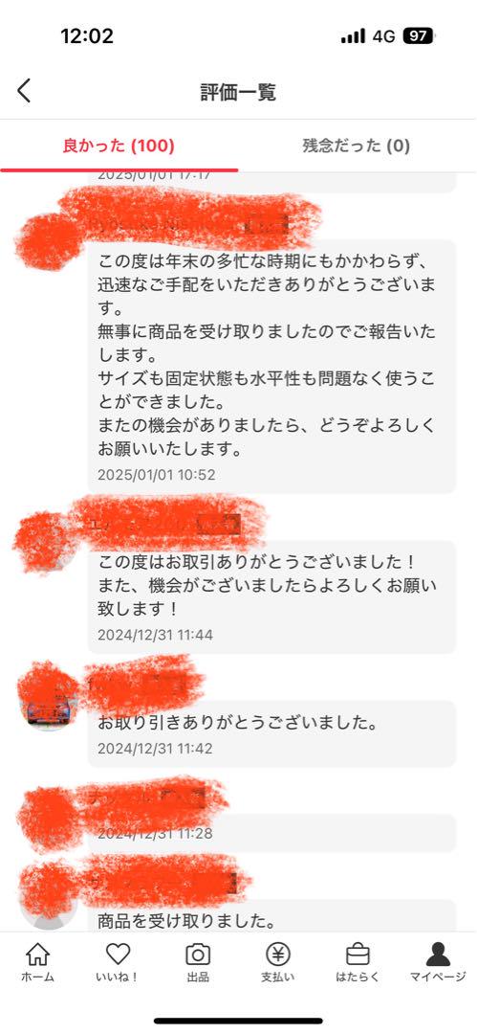
Task: Switch to 残念だった (0) tab
Action: (357, 146)
